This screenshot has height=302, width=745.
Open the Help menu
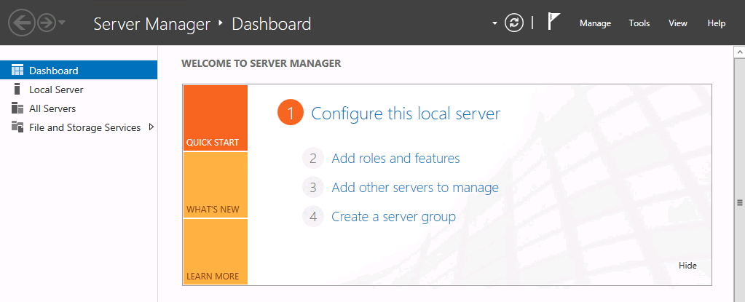click(x=717, y=23)
